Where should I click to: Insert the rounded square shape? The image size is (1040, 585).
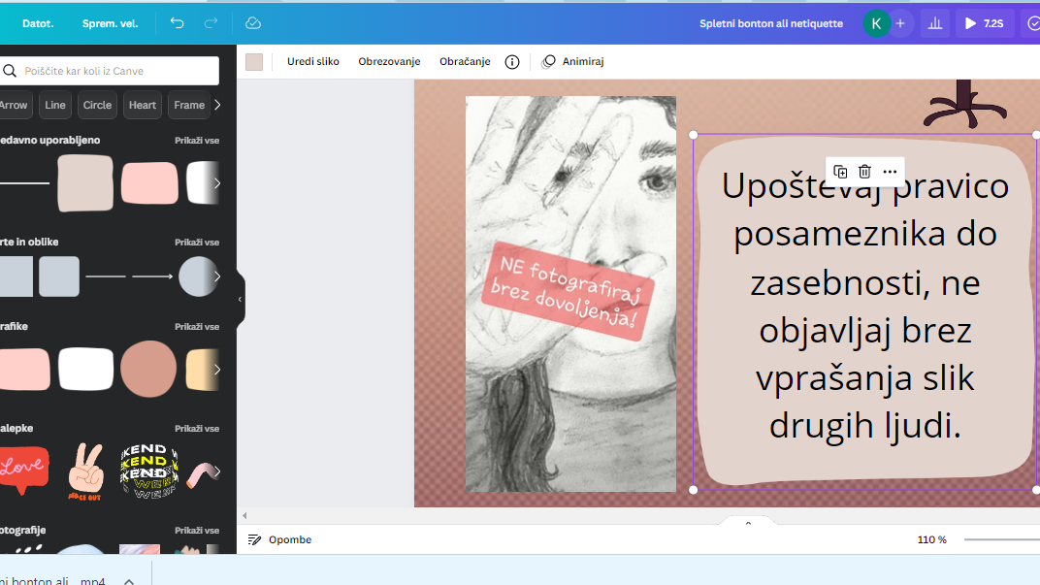pyautogui.click(x=59, y=276)
